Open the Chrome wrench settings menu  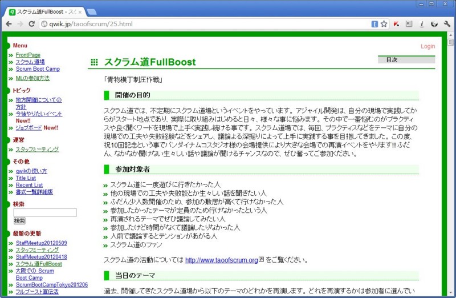(x=447, y=24)
